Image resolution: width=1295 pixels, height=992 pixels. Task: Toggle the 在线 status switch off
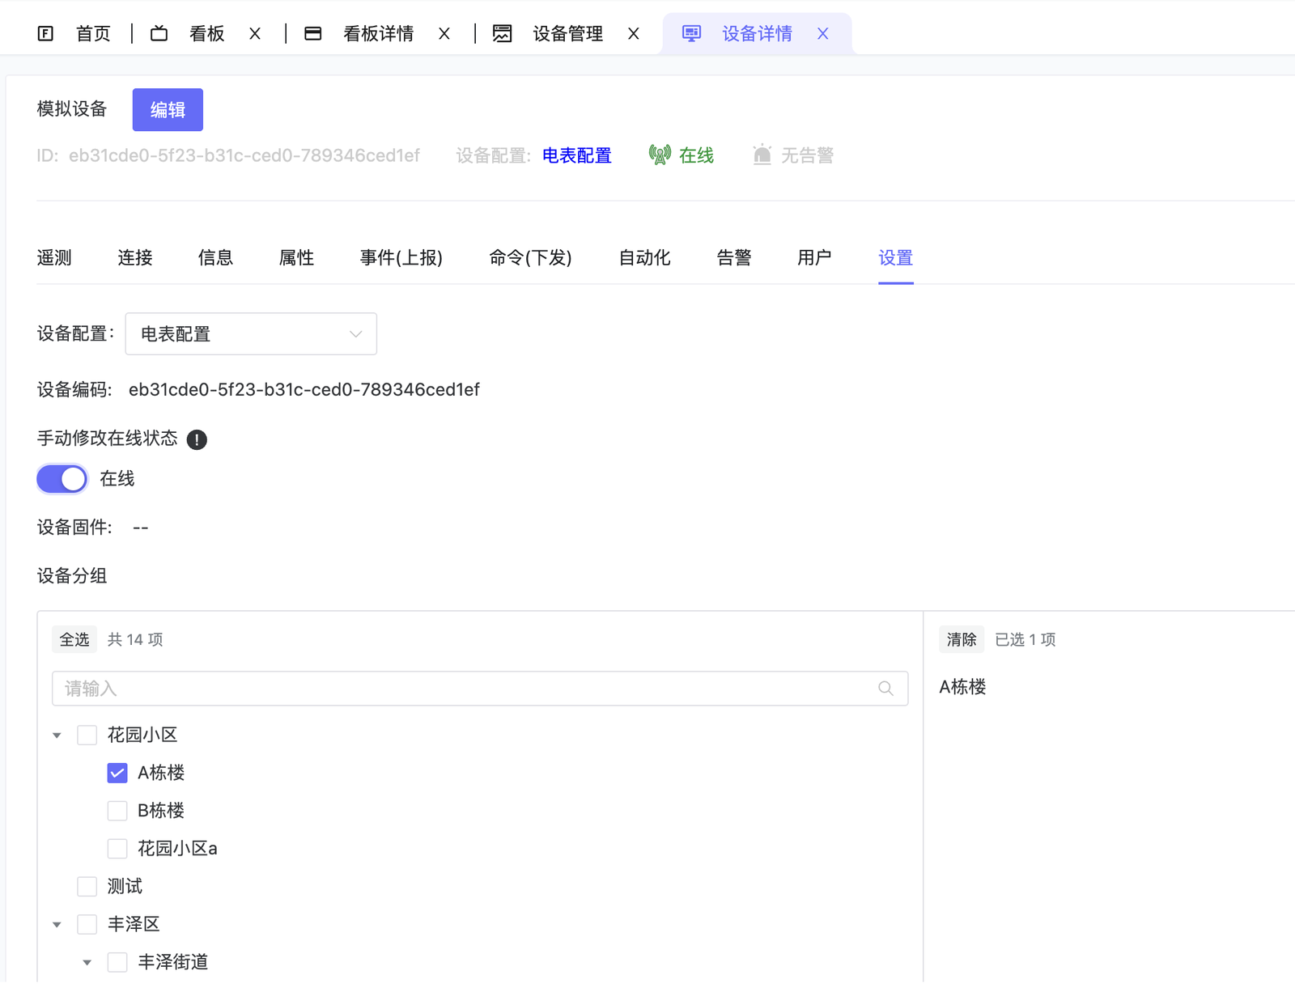(x=62, y=479)
